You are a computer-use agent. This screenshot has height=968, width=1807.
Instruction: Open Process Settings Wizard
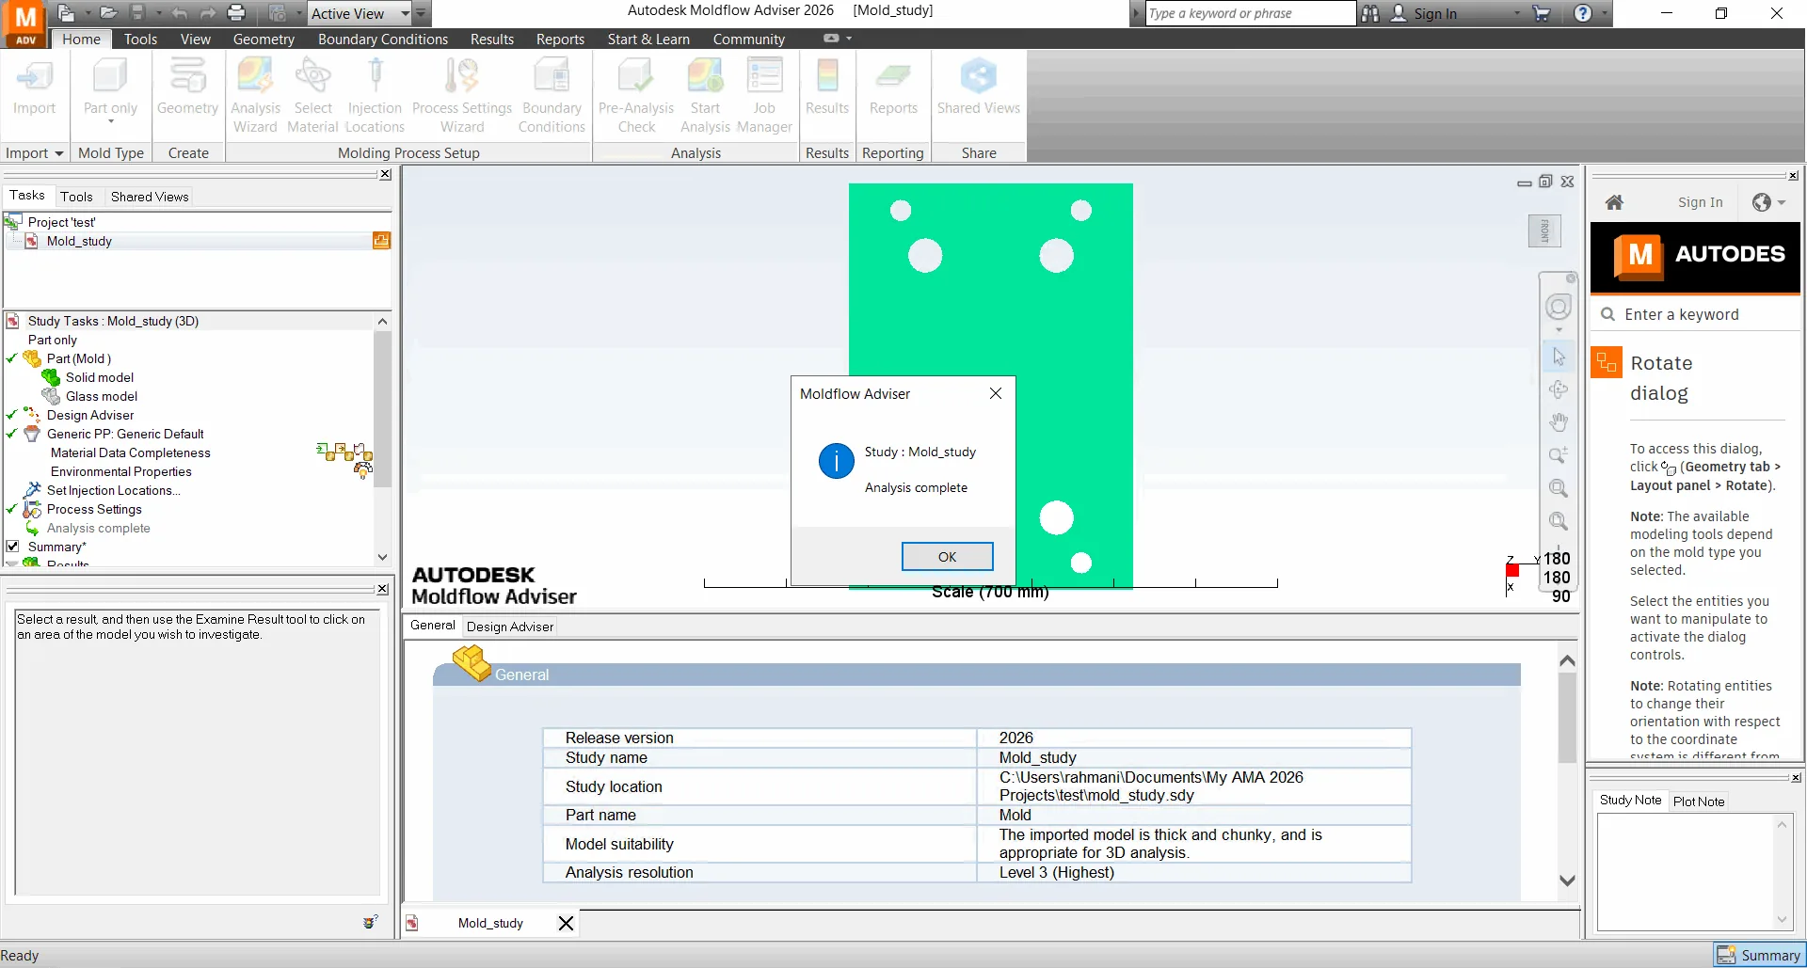coord(462,95)
